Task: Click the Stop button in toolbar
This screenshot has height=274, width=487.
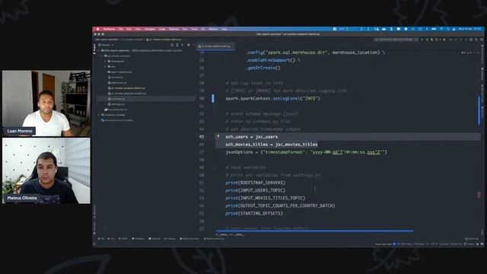Action: [x=444, y=40]
